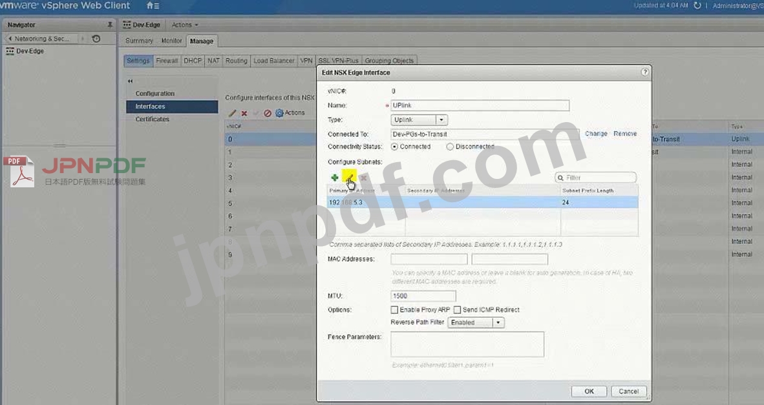Select the Disconnected radio button
The width and height of the screenshot is (764, 405).
[x=450, y=147]
